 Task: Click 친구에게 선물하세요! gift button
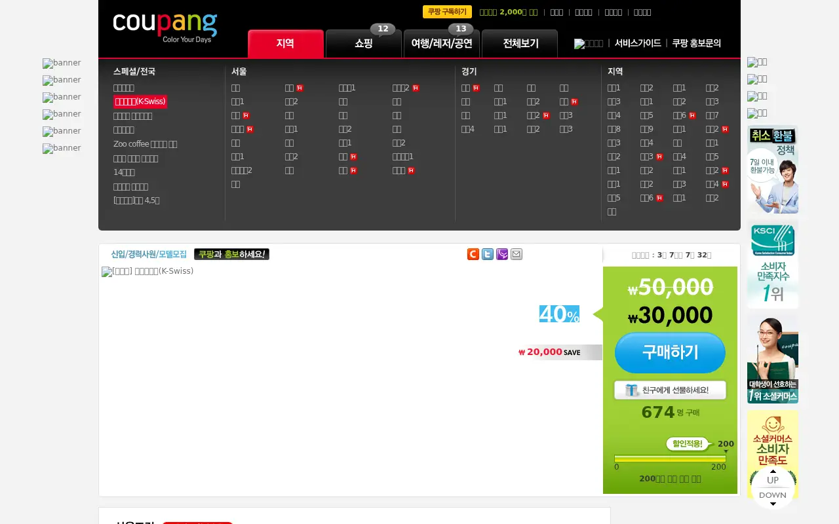670,390
